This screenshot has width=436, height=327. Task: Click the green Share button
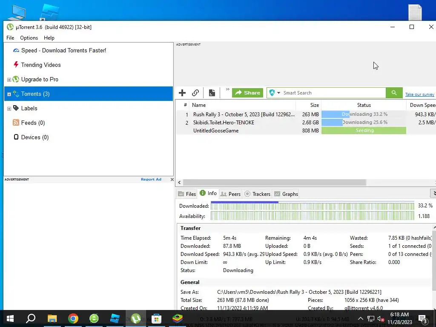(247, 93)
